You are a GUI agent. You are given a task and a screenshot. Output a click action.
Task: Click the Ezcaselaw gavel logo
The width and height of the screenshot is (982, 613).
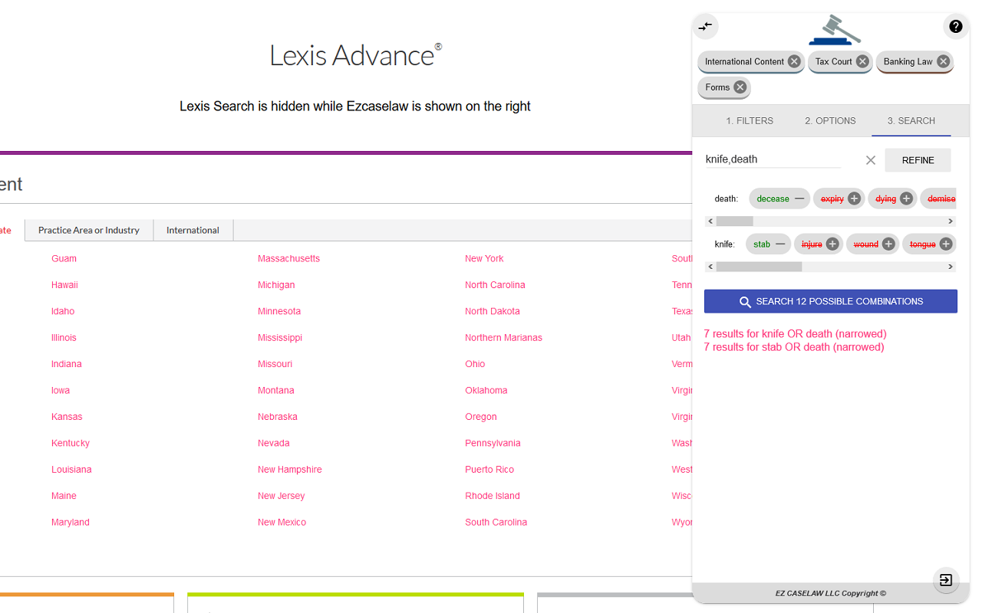(835, 29)
